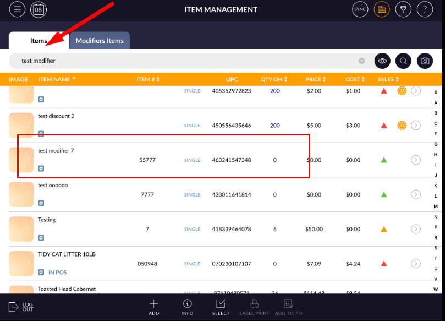Switch to the Modifiers Items tab
The image size is (445, 321).
point(100,41)
